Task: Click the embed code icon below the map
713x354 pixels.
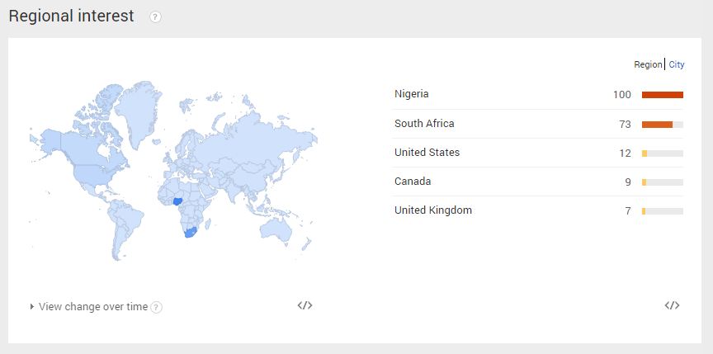Action: [x=305, y=305]
